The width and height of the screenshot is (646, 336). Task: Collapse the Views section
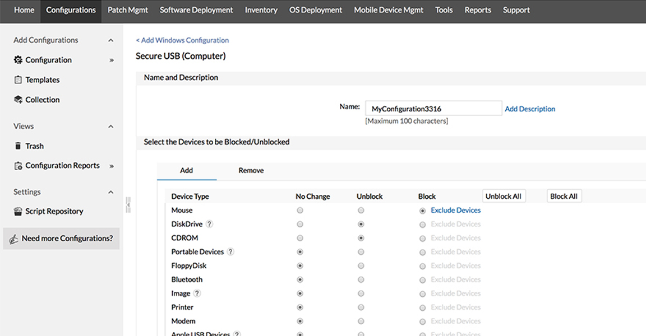(x=110, y=126)
